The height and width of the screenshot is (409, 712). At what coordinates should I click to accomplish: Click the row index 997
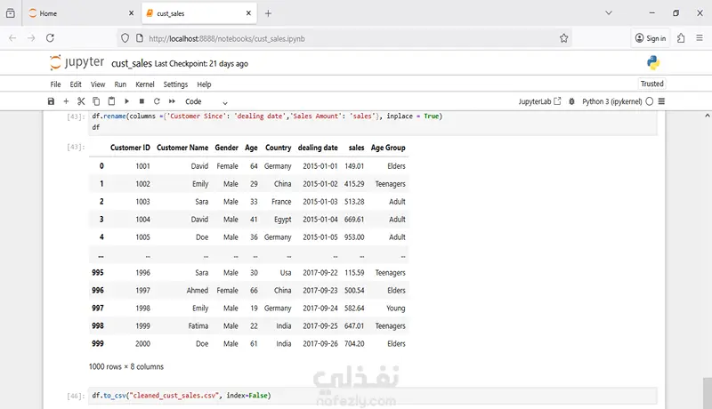click(98, 308)
